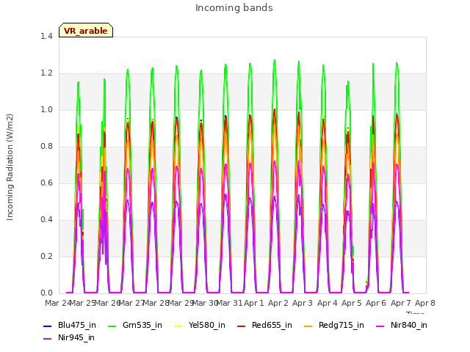Click the Grn535_in green legend swatch
470x352 pixels.
pyautogui.click(x=112, y=326)
